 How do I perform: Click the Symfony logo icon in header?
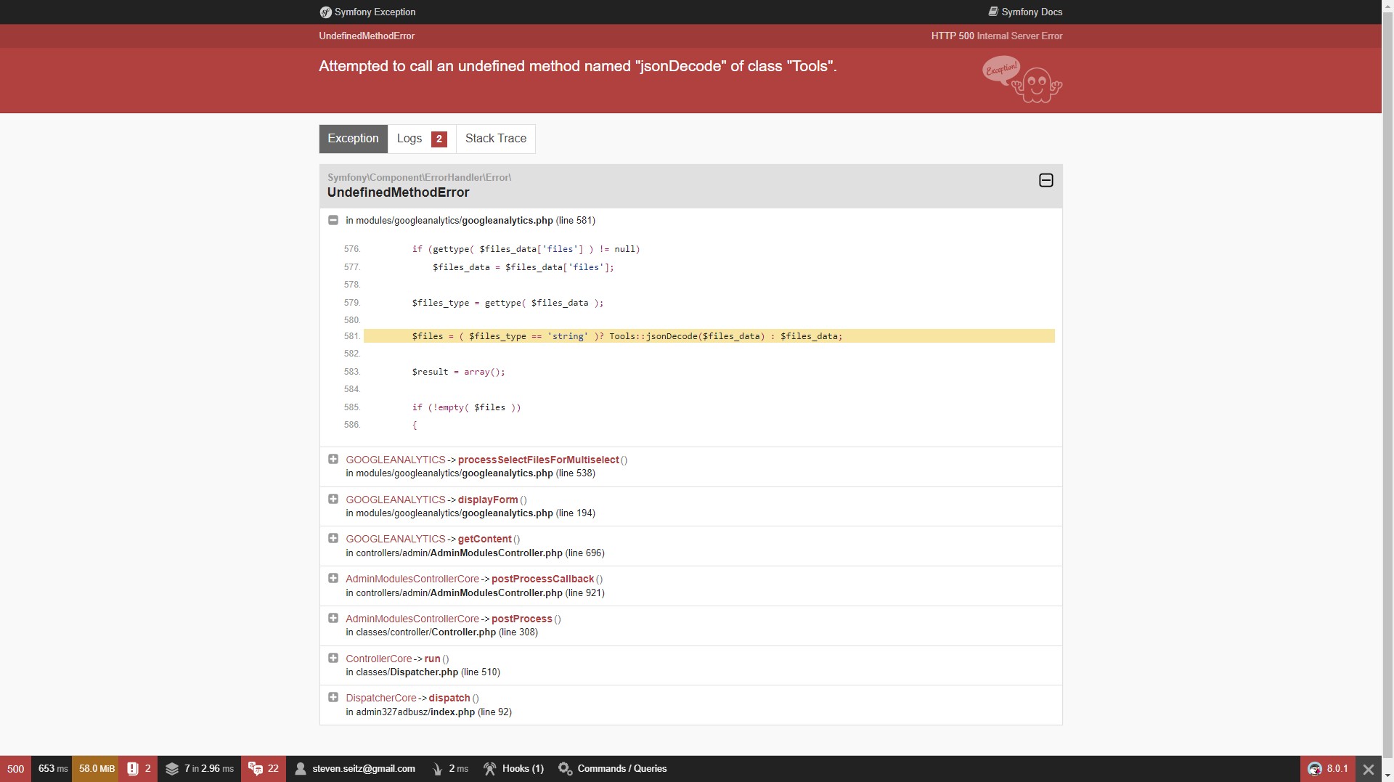point(325,12)
